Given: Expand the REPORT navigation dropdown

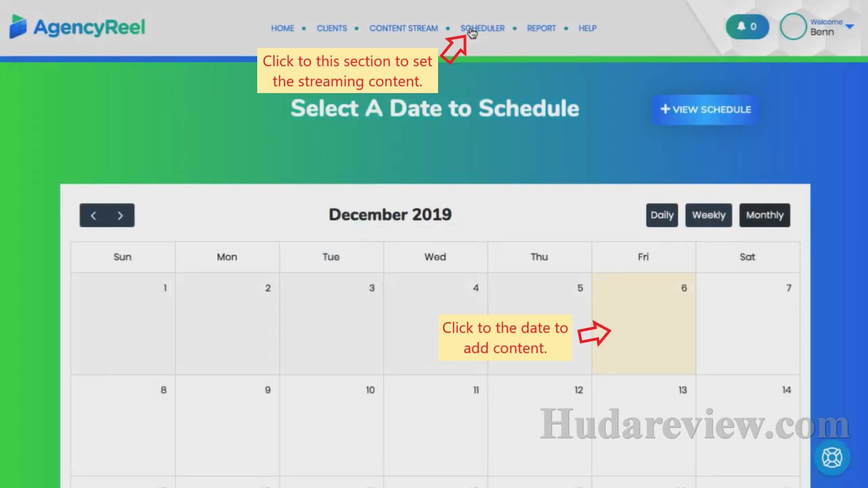Looking at the screenshot, I should pos(541,28).
